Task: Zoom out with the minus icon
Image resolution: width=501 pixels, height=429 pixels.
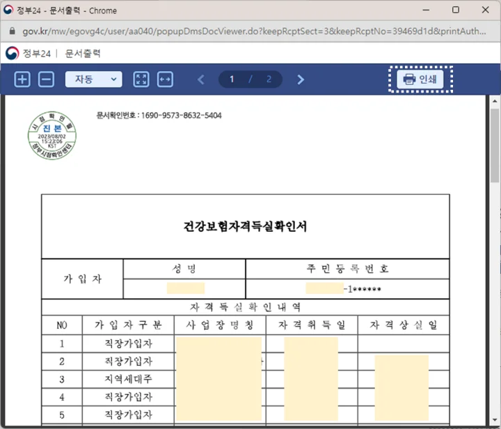Action: tap(47, 79)
